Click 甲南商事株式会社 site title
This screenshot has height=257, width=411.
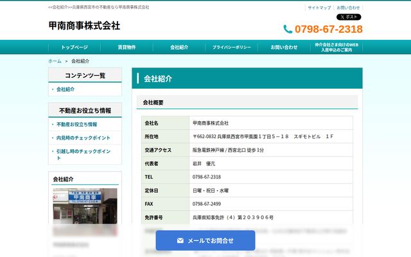(x=84, y=26)
